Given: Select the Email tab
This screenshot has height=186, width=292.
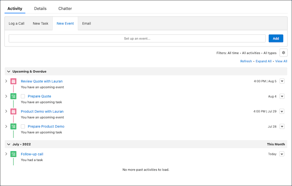Looking at the screenshot, I should [87, 23].
